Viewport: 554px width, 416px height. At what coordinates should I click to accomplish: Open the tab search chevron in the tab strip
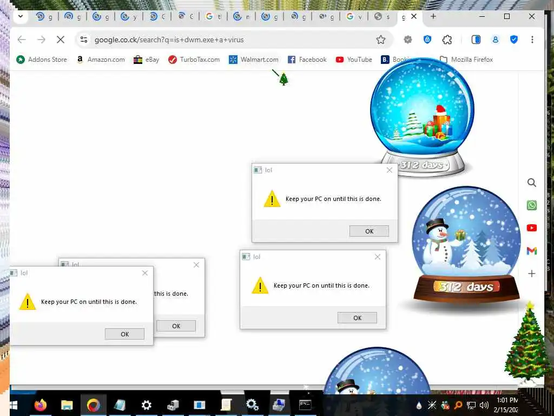click(20, 16)
